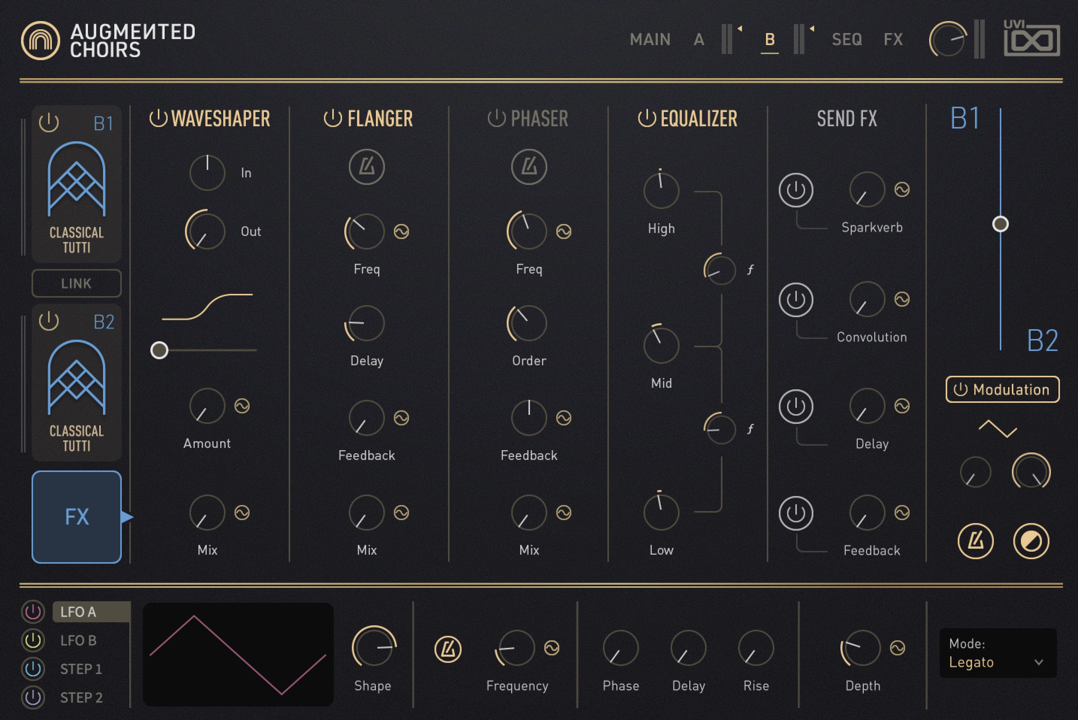Toggle the Convolution send power button
Image resolution: width=1078 pixels, height=720 pixels.
(796, 299)
